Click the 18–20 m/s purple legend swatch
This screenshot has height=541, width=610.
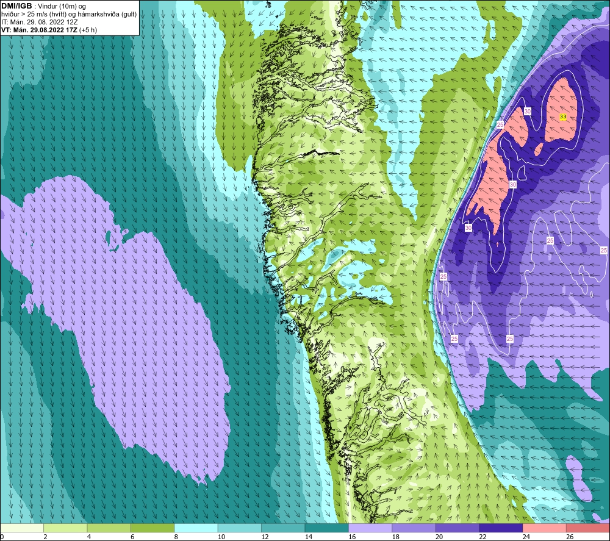coord(414,528)
